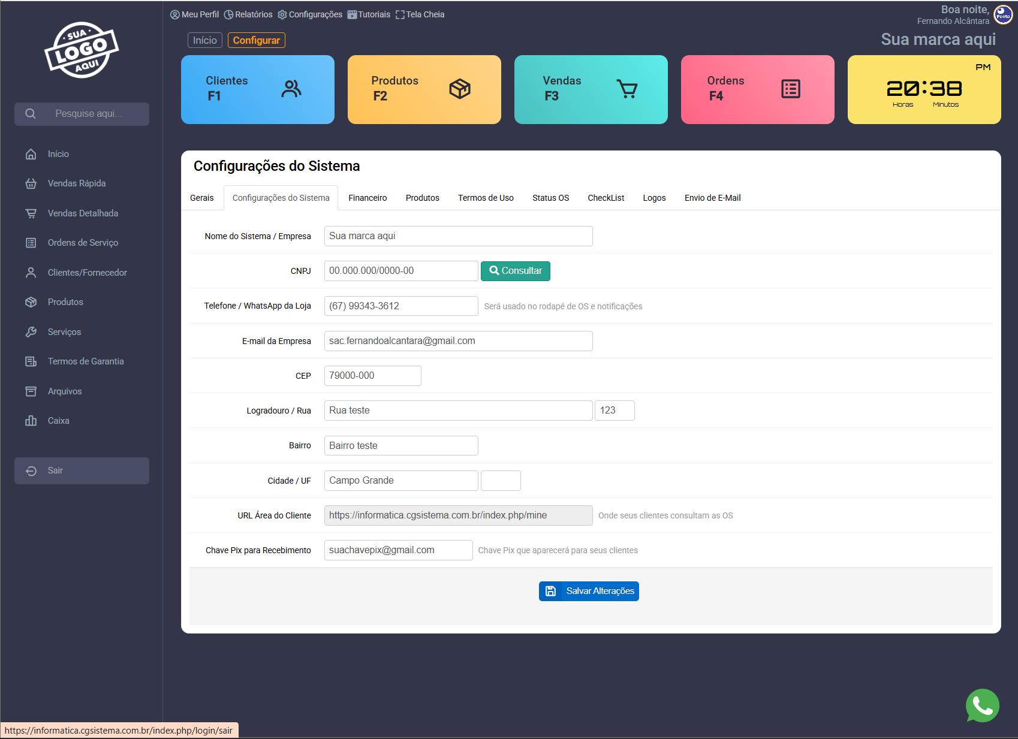Open Meu Perfil in the top menu
Image resolution: width=1018 pixels, height=739 pixels.
point(195,14)
